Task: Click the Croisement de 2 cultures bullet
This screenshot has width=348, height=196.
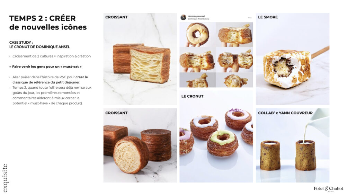Action: 52,56
